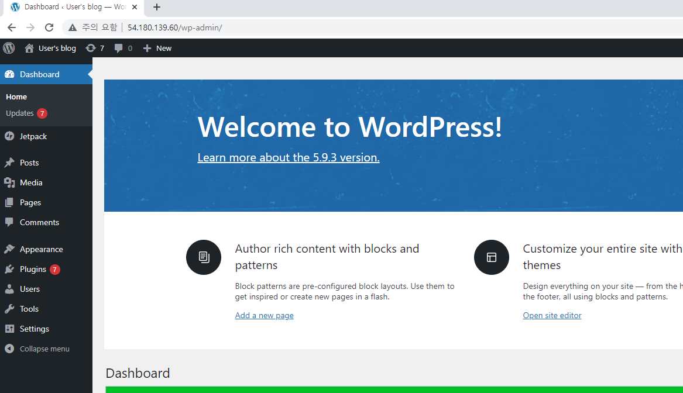
Task: Click the Welcome to WordPress! heading
Action: click(350, 127)
